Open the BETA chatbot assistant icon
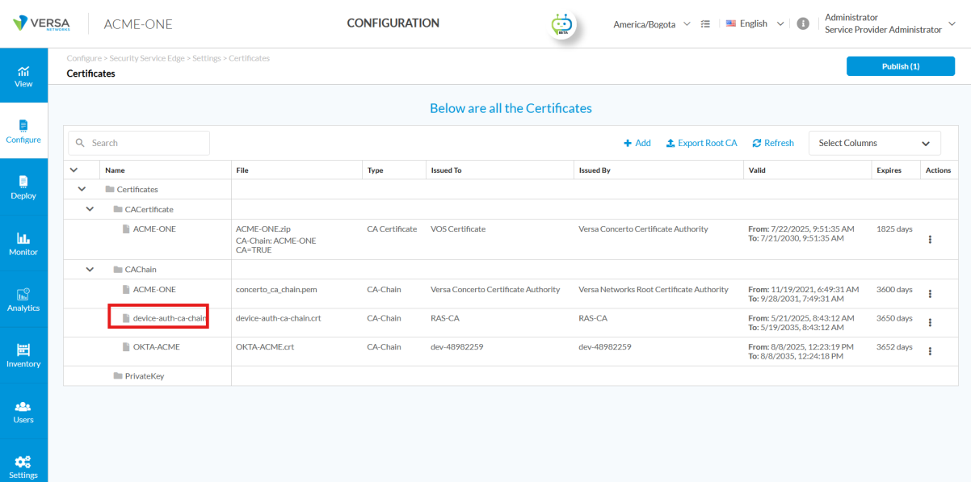Screen dimensions: 971x482 [561, 24]
